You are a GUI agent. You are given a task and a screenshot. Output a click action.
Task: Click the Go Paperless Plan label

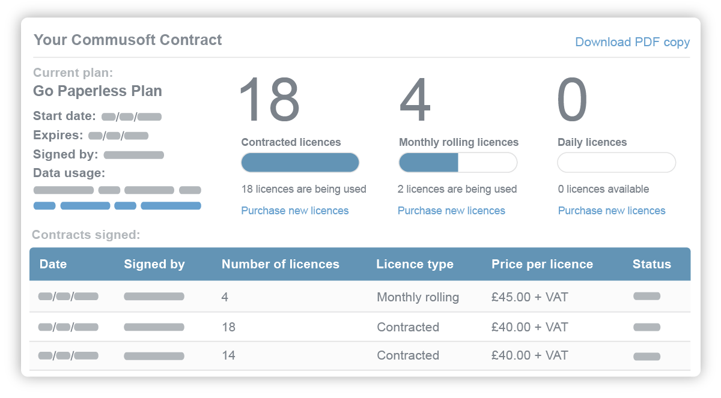[97, 91]
